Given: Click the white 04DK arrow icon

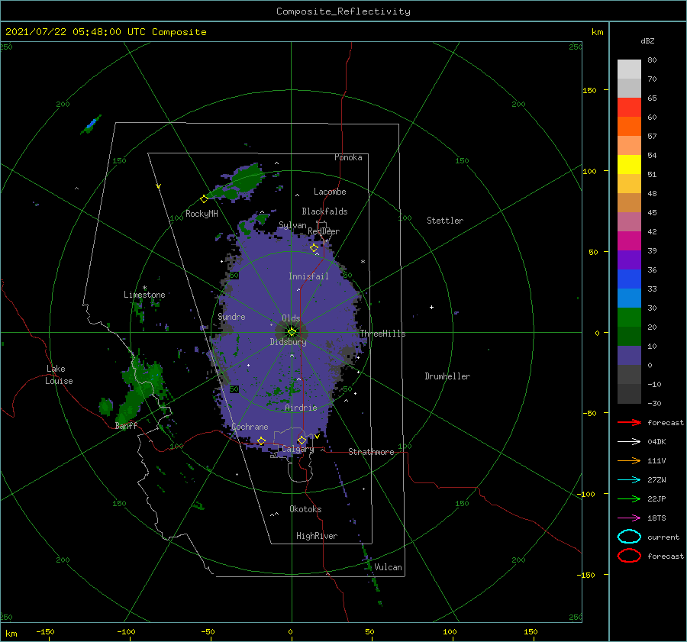Looking at the screenshot, I should [x=629, y=441].
